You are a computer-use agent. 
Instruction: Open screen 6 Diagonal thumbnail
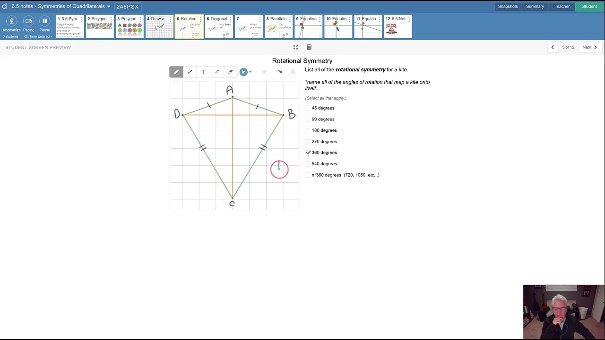click(219, 26)
